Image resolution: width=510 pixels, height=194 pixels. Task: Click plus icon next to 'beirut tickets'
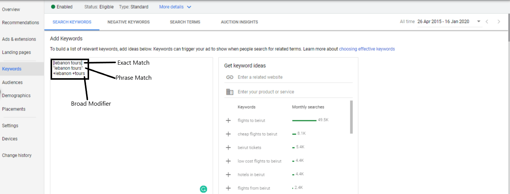[228, 148]
